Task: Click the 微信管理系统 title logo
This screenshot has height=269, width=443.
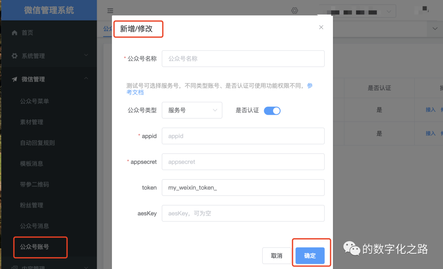Action: (49, 10)
